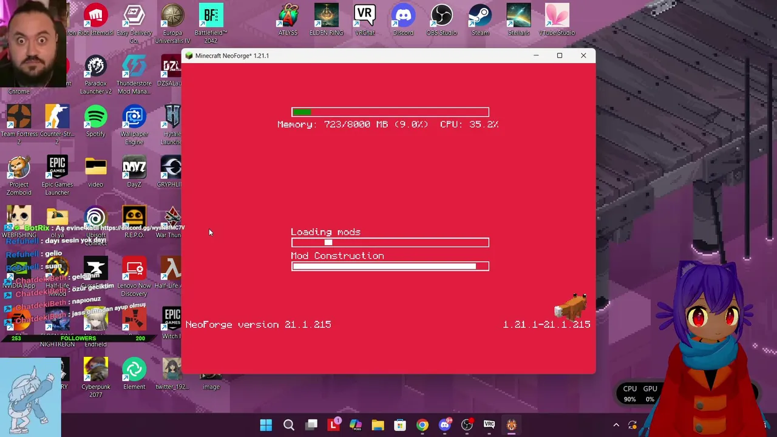777x437 pixels.
Task: Launch Cyberpunk 2077 from the desktop
Action: (95, 378)
